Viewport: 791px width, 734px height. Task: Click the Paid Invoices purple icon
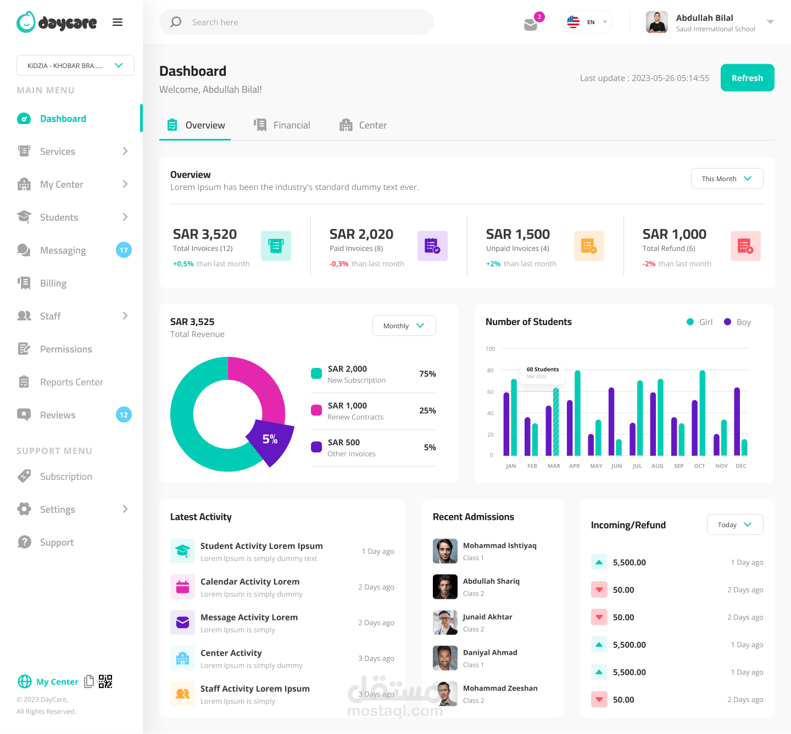click(x=432, y=246)
